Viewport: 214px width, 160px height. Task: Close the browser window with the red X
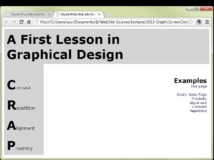point(206,9)
